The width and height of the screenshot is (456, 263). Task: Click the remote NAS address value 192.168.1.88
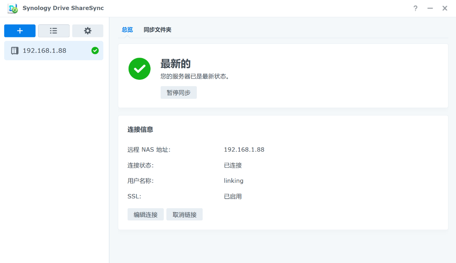pos(244,150)
